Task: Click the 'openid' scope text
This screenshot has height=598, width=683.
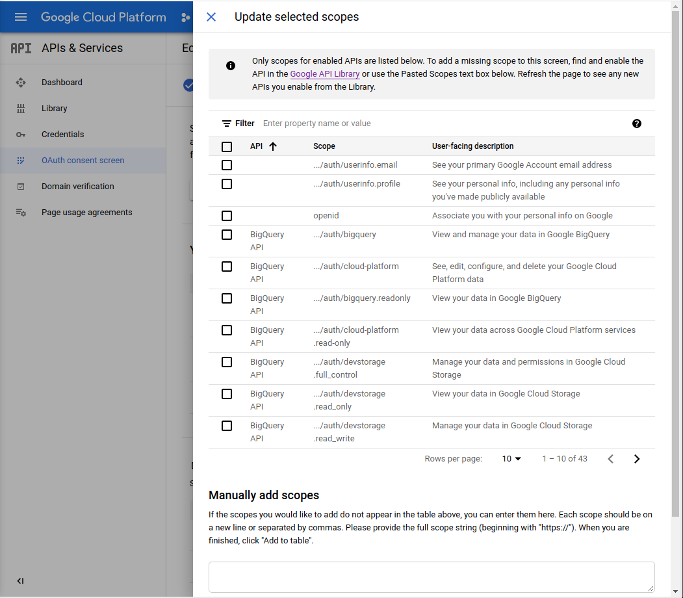Action: pyautogui.click(x=326, y=216)
